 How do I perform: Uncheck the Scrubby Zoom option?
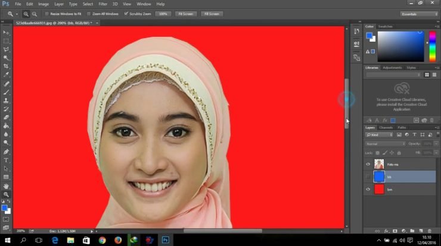tap(126, 13)
